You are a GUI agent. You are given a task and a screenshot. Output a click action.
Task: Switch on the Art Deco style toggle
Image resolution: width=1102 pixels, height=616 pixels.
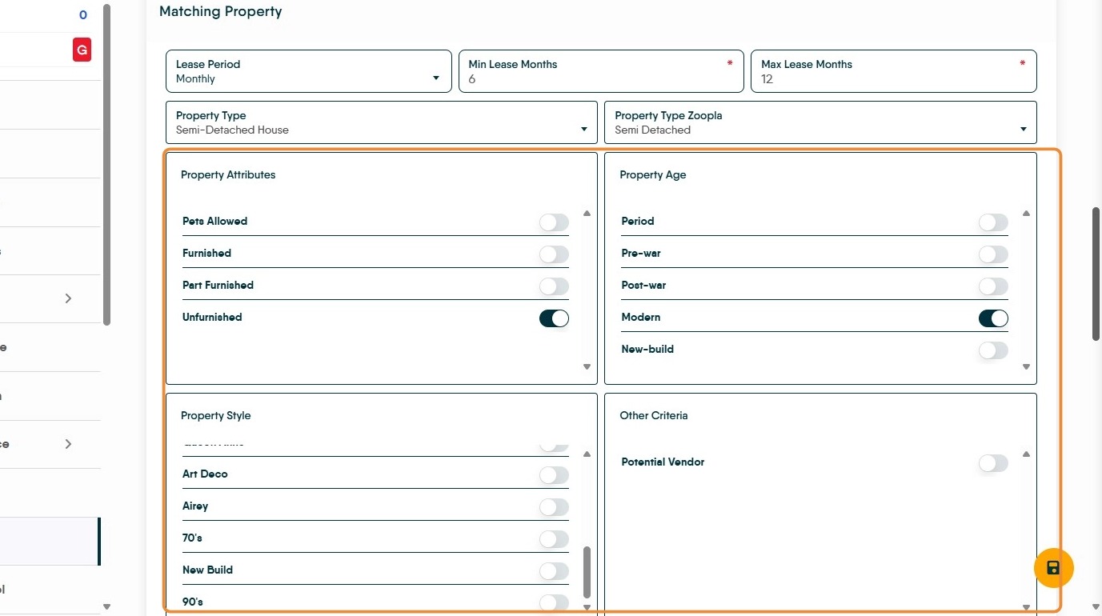click(554, 475)
